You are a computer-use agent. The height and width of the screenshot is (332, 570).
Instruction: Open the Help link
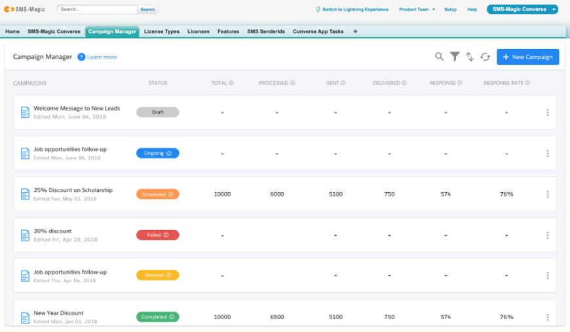point(472,9)
